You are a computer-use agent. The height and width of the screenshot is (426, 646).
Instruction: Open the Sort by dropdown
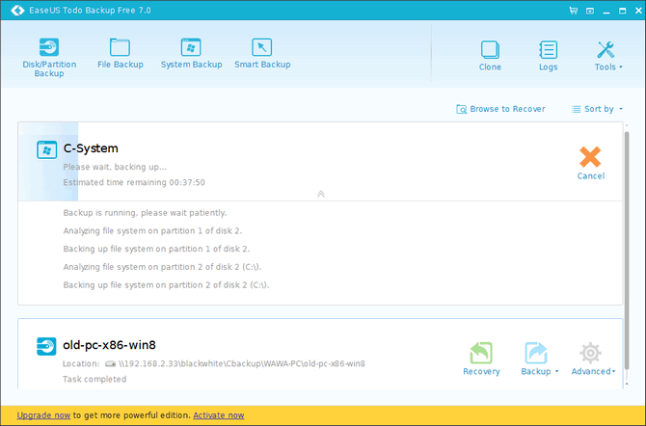pyautogui.click(x=597, y=109)
